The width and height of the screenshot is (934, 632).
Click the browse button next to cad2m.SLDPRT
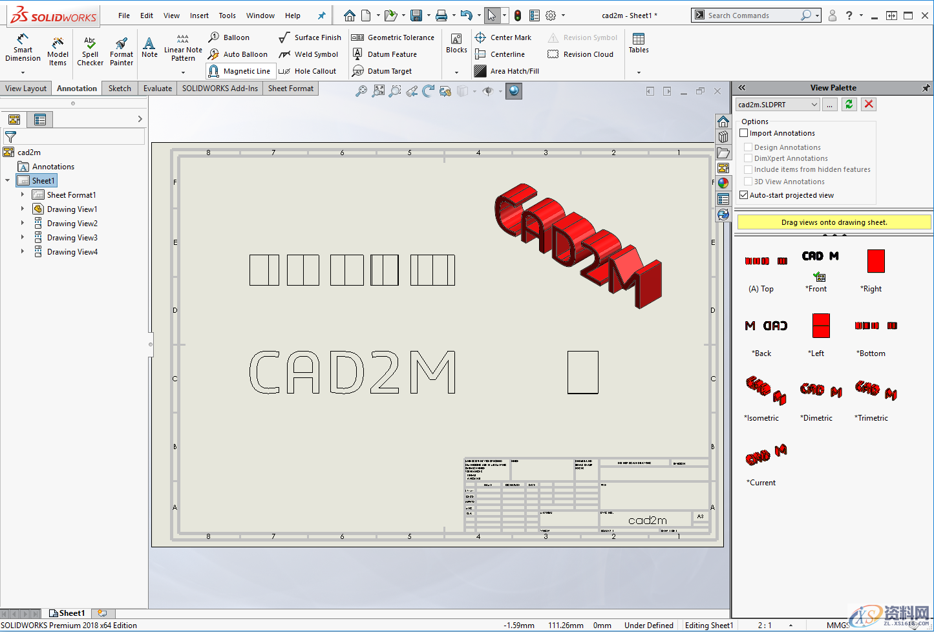coord(829,104)
